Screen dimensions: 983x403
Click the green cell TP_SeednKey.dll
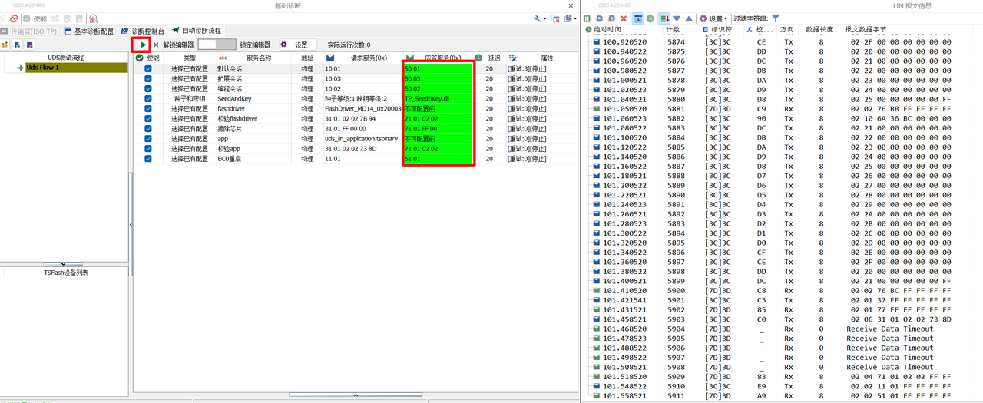437,99
